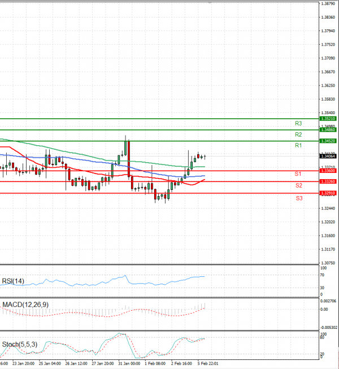Click the 31 Jan 00:00 time label
This screenshot has width=339, height=369.
tap(129, 363)
